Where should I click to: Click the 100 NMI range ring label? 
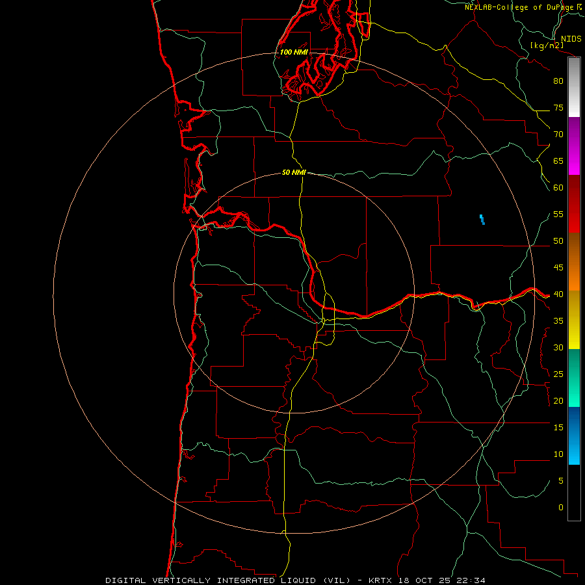[294, 52]
